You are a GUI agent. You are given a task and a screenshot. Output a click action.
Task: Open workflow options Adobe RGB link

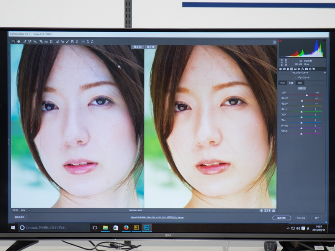[x=157, y=217]
